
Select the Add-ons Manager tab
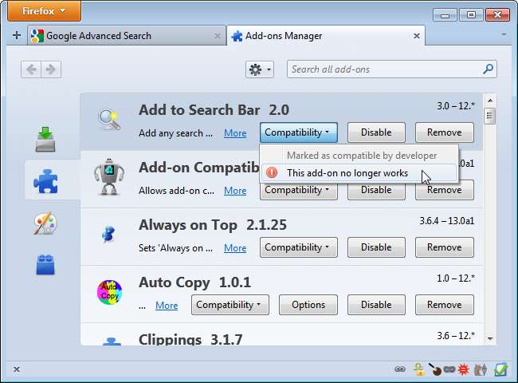(326, 36)
